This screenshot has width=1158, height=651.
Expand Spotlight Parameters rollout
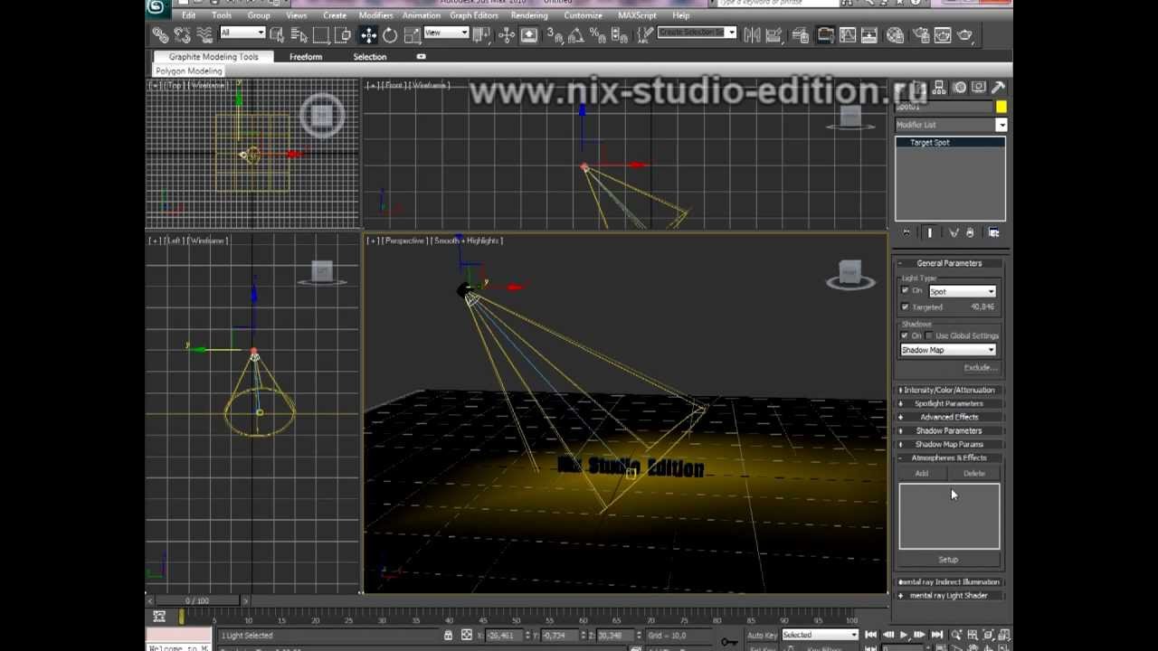pyautogui.click(x=949, y=403)
